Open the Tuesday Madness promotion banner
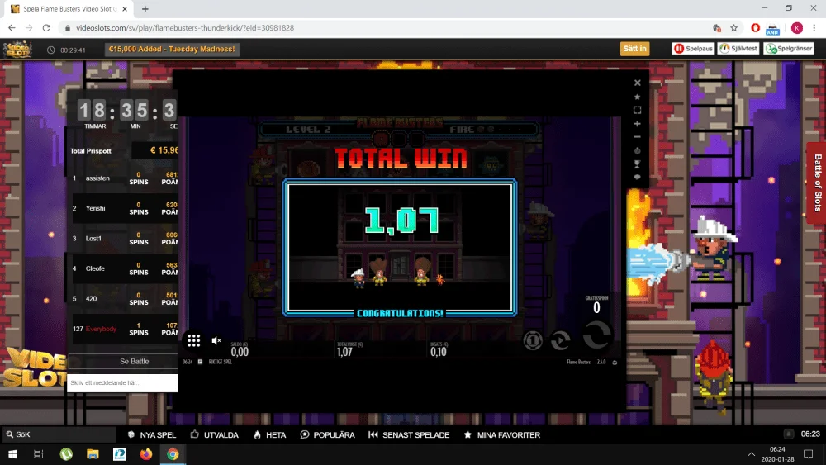826x465 pixels. pyautogui.click(x=172, y=49)
